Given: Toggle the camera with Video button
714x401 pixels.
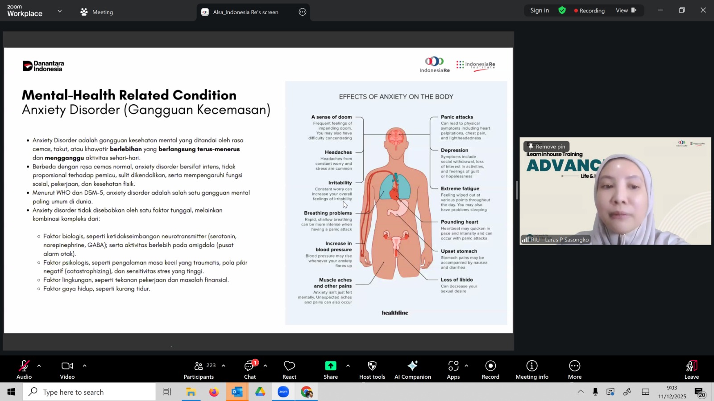Looking at the screenshot, I should coord(67,370).
